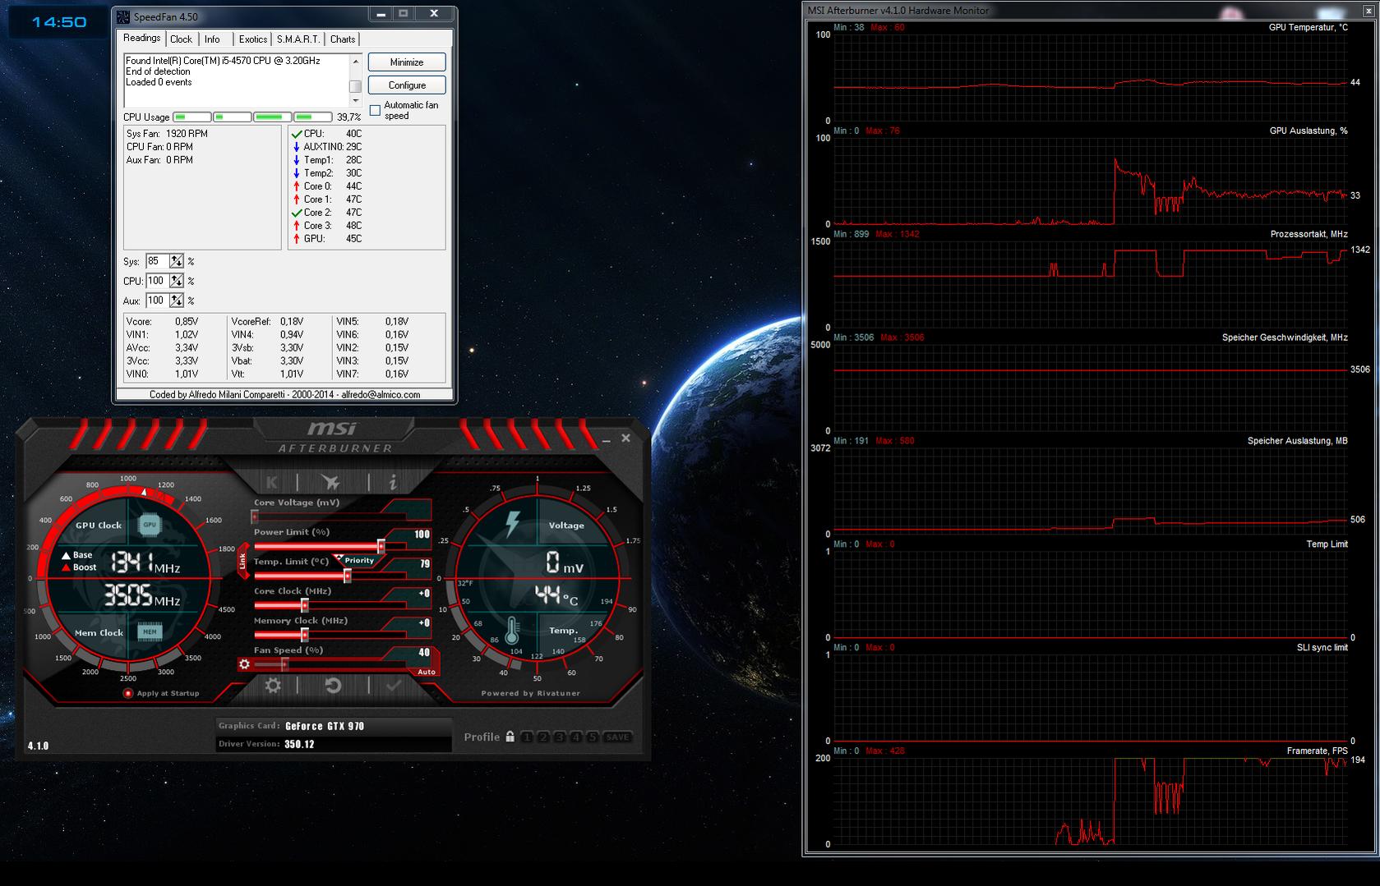Minimize the MSI Afterburner window
This screenshot has height=886, width=1380.
pyautogui.click(x=606, y=439)
